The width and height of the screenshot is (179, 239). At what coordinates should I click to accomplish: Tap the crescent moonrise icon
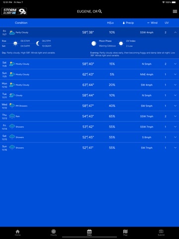(x=38, y=43)
